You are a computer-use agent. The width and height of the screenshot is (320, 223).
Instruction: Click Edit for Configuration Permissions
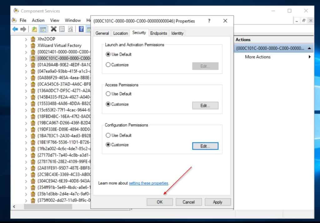click(x=205, y=146)
